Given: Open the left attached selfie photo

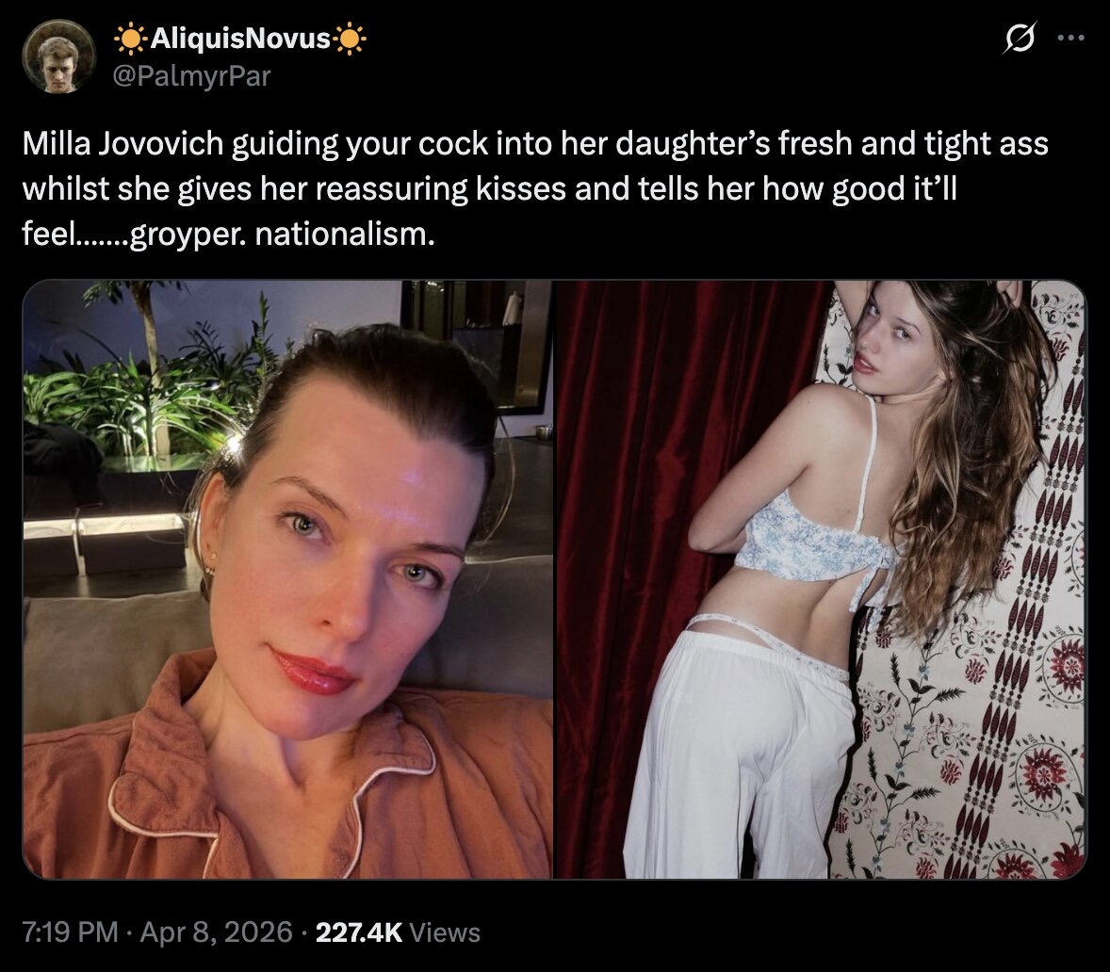Looking at the screenshot, I should [x=287, y=579].
